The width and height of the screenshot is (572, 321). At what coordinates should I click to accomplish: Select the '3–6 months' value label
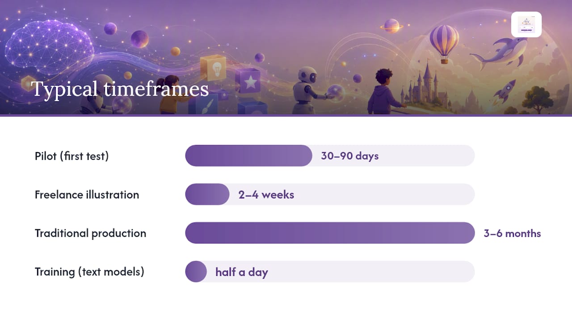[512, 233]
